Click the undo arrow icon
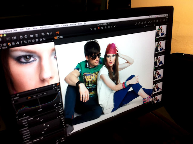This screenshot has width=193, height=144. (48, 34)
